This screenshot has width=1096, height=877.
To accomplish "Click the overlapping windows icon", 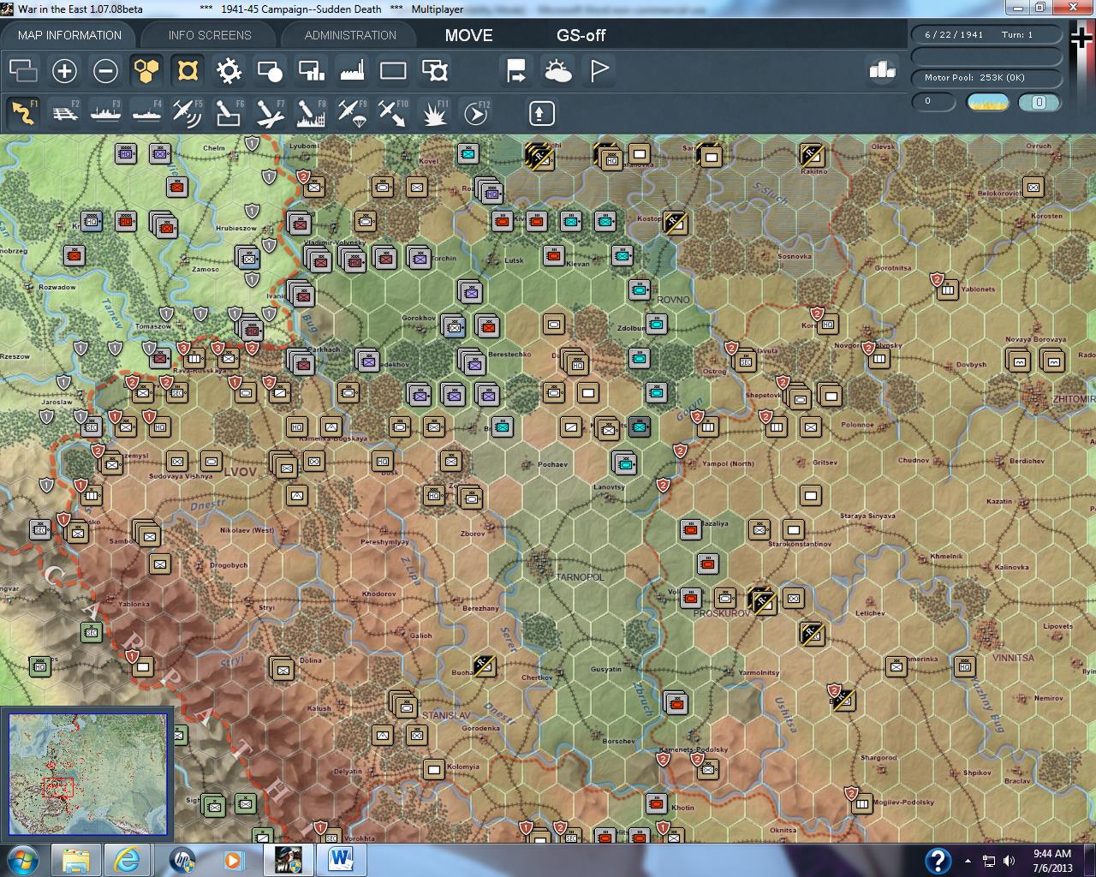I will coord(23,71).
